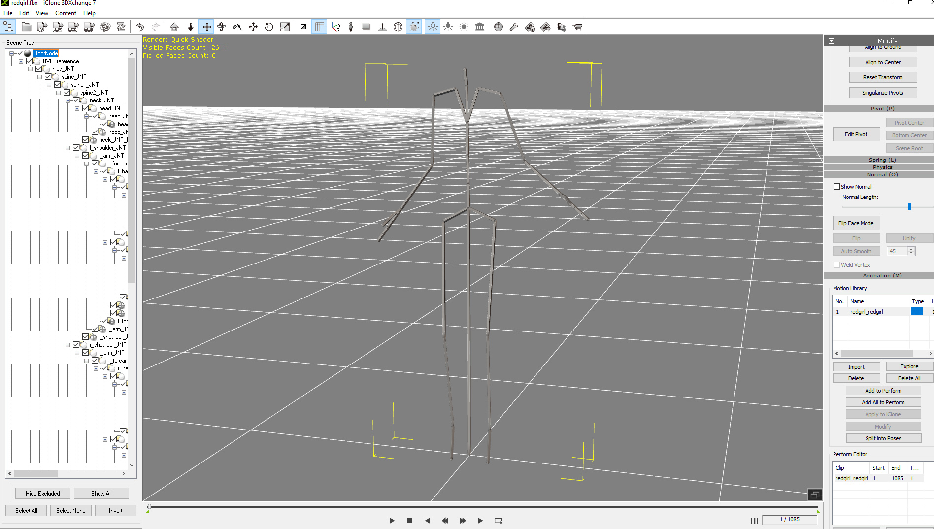
Task: Toggle the Weld Vertex checkbox
Action: (836, 265)
